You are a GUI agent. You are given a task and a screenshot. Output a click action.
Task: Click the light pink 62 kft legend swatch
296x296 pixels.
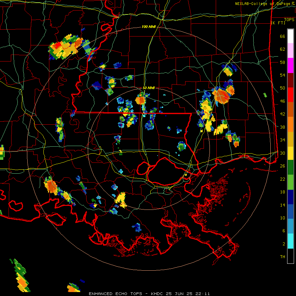tap(290, 51)
